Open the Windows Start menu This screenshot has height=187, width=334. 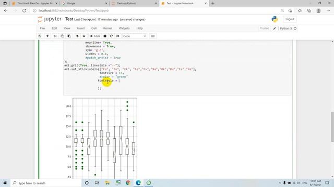[x=5, y=183]
